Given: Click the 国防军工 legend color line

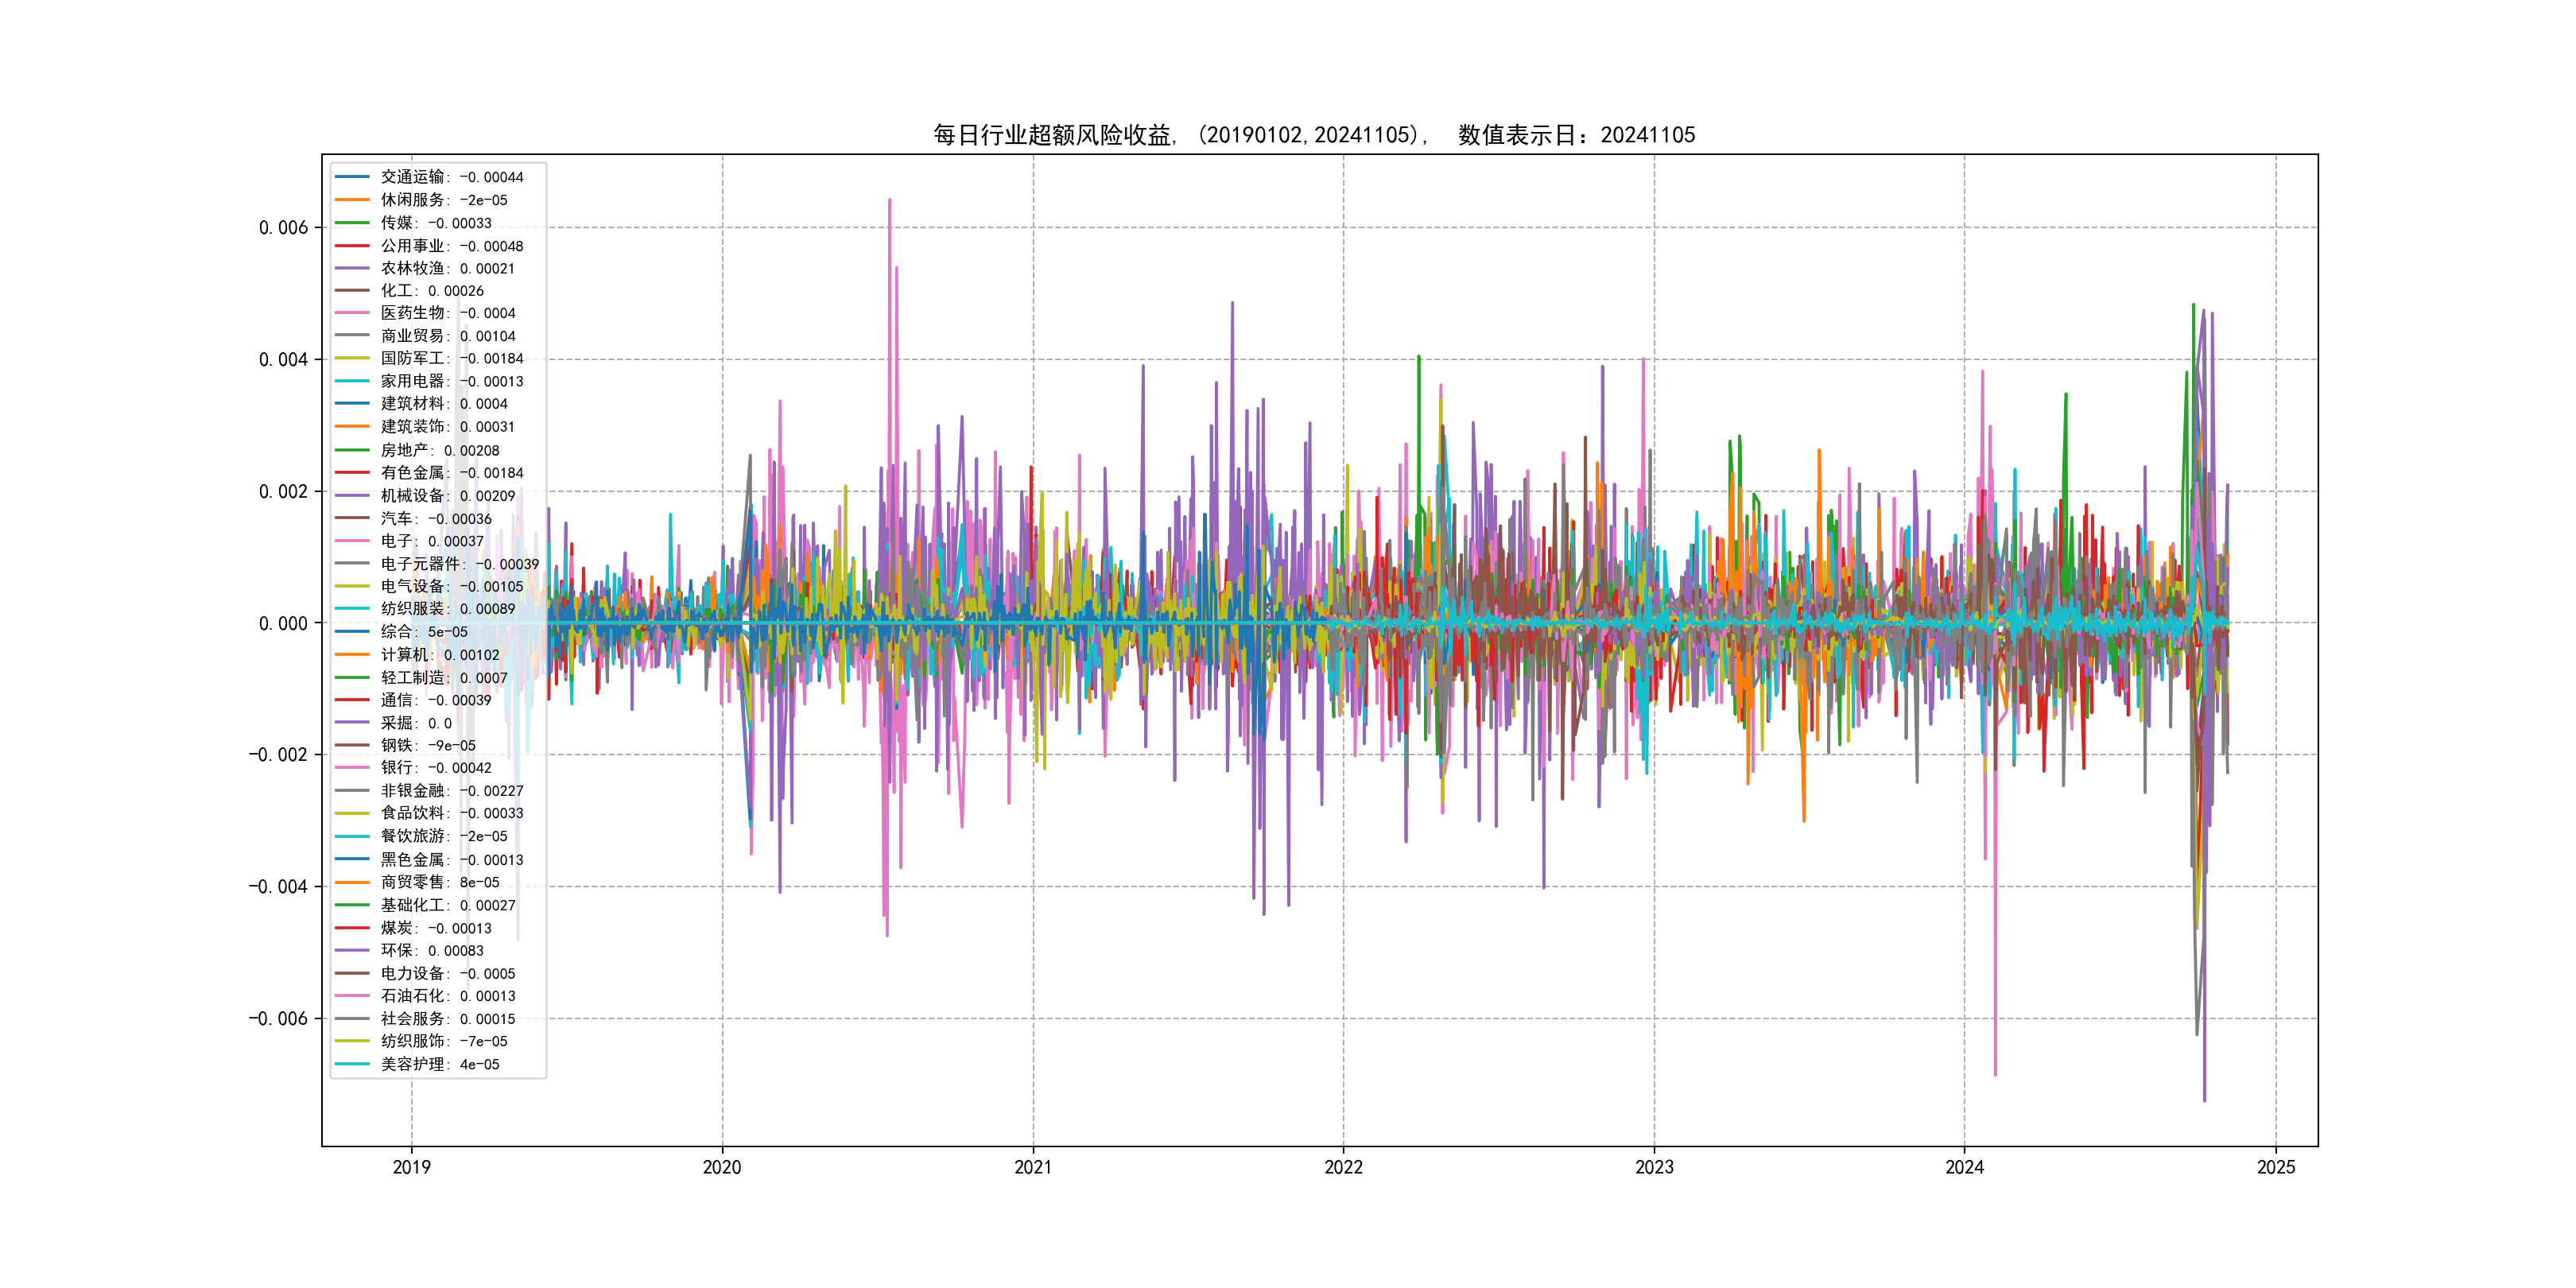Looking at the screenshot, I should click(352, 358).
